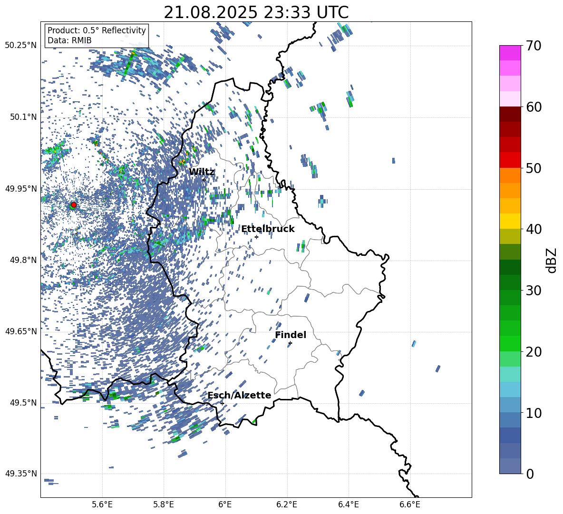Click the magenta top colorbar segment
The image size is (563, 514).
tap(510, 53)
